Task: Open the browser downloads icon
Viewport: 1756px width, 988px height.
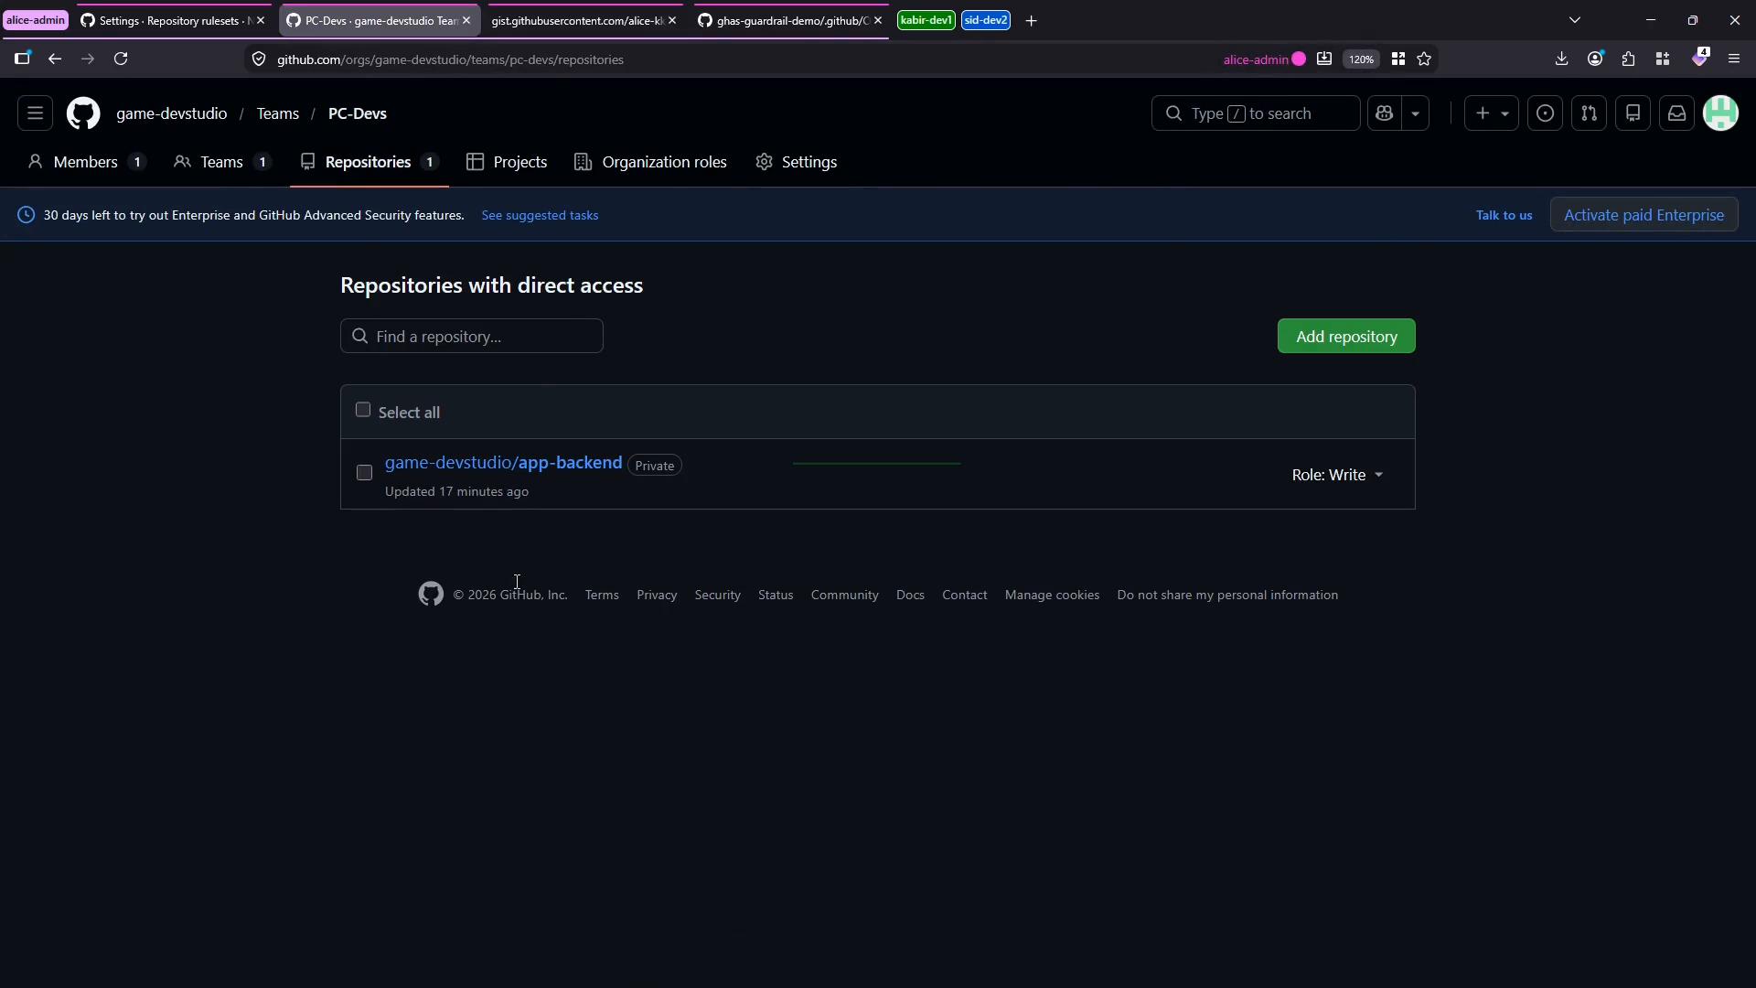Action: pyautogui.click(x=1561, y=59)
